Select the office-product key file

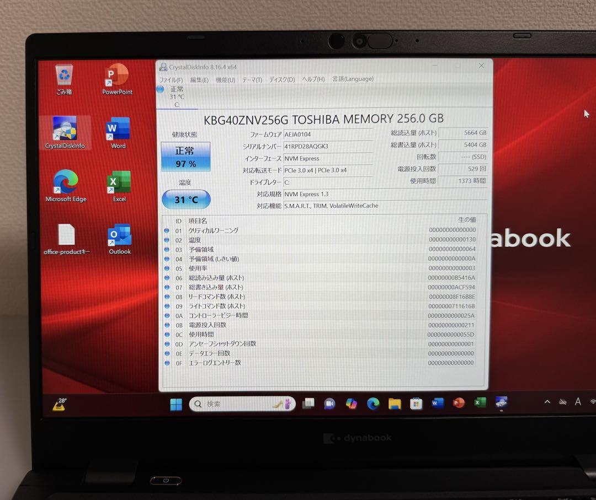pyautogui.click(x=67, y=239)
